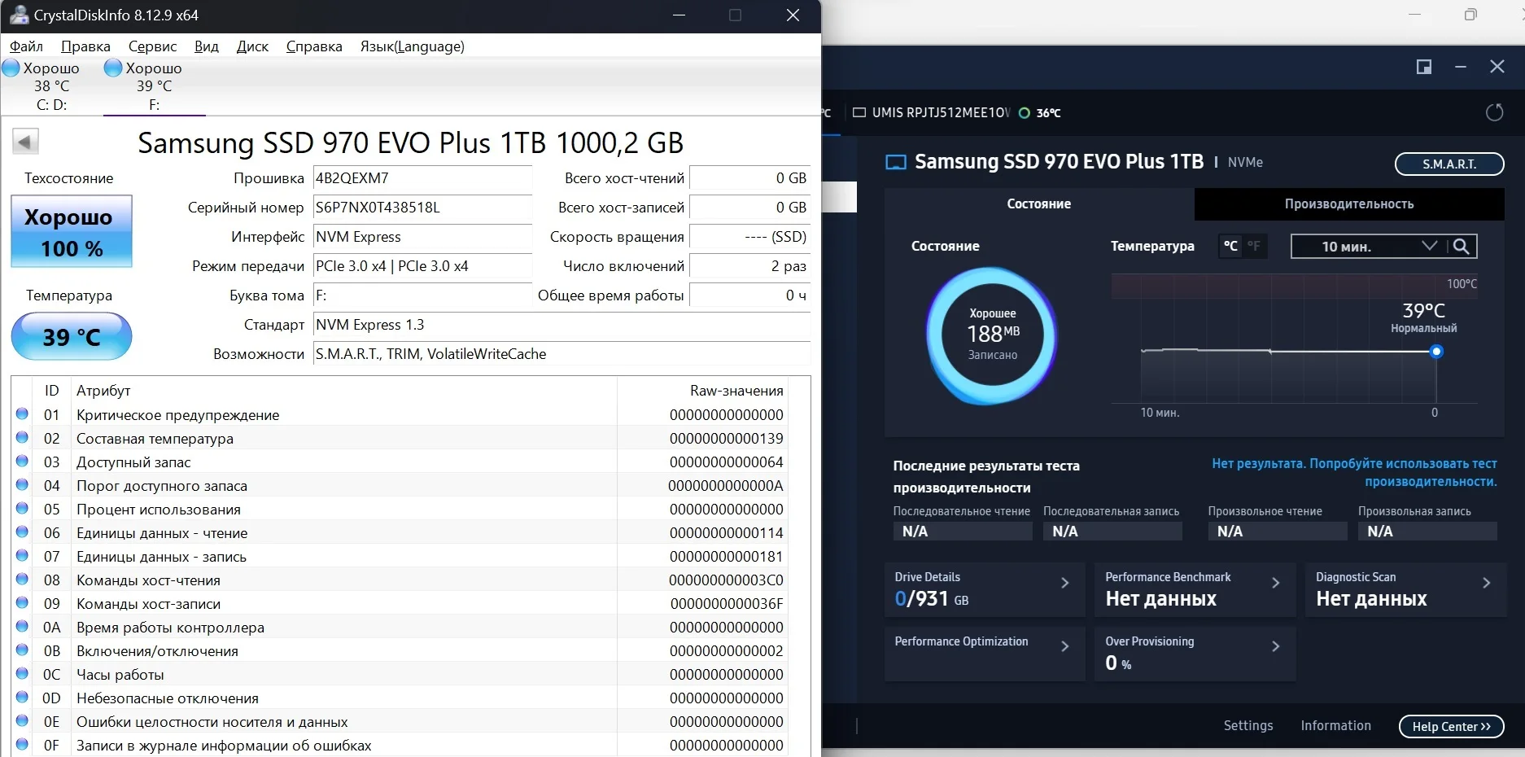Open the Справка menu
1525x757 pixels.
click(x=314, y=46)
